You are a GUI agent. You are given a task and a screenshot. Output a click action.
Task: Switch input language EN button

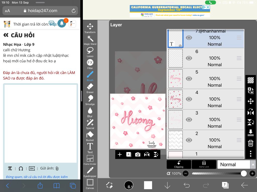pyautogui.click(x=32, y=168)
